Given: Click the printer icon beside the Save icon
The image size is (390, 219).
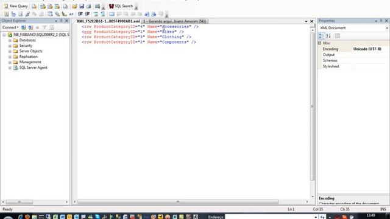Looking at the screenshot, I should [x=88, y=6].
